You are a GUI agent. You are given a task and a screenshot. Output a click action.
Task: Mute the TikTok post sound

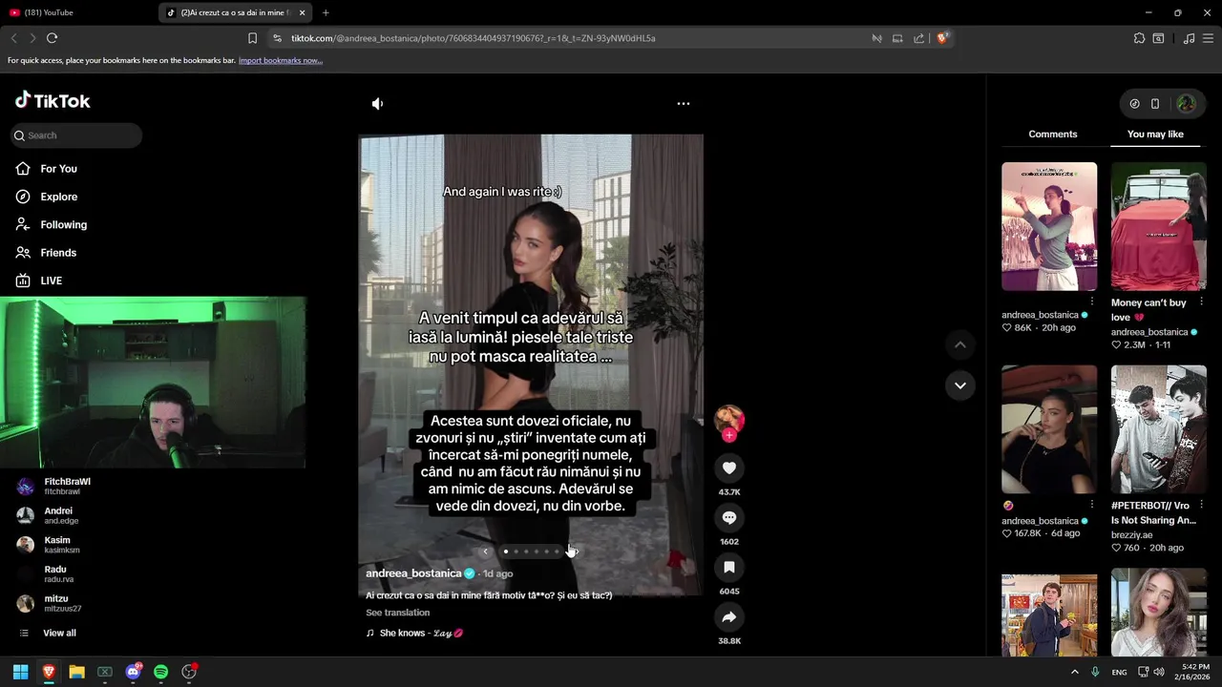(378, 103)
